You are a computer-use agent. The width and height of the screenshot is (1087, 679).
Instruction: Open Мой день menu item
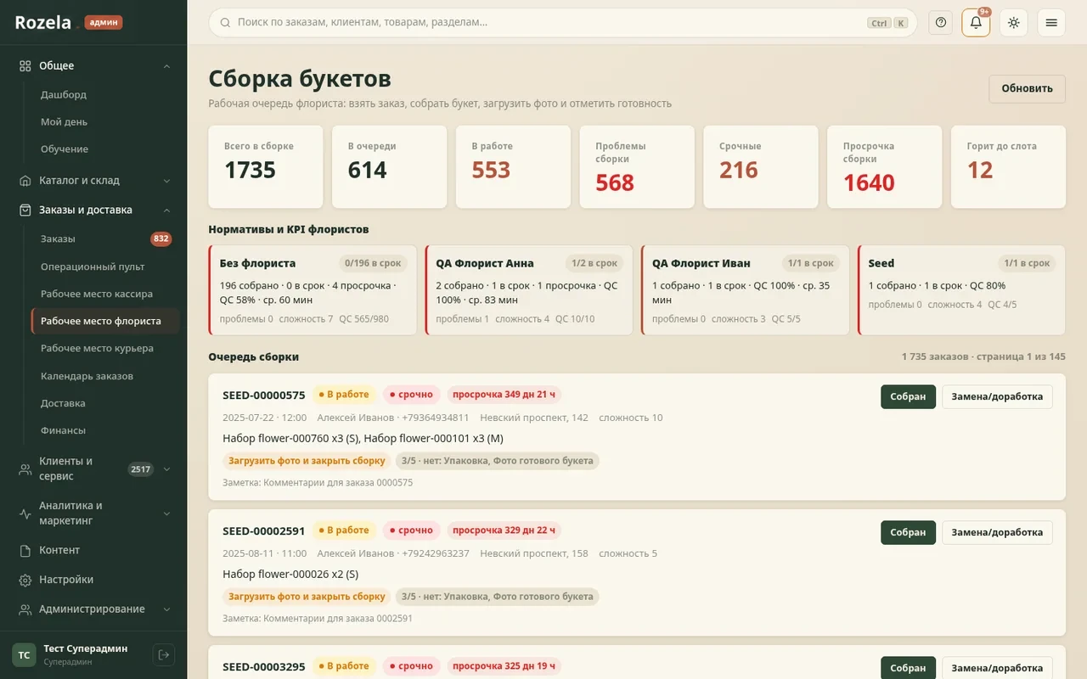105,121
